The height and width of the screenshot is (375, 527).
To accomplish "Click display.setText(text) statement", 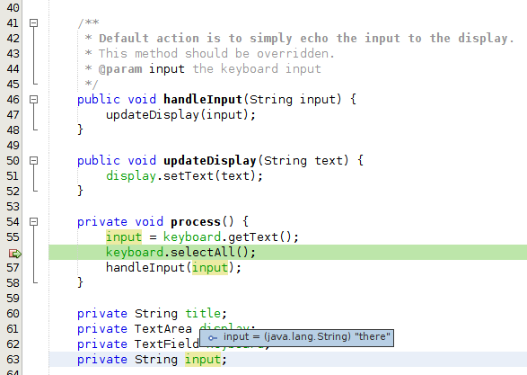I will click(x=184, y=176).
